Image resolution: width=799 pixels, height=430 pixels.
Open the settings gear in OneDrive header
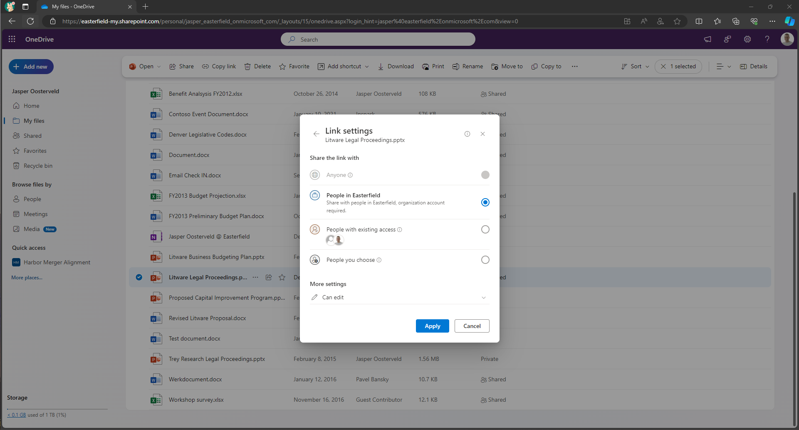tap(747, 39)
